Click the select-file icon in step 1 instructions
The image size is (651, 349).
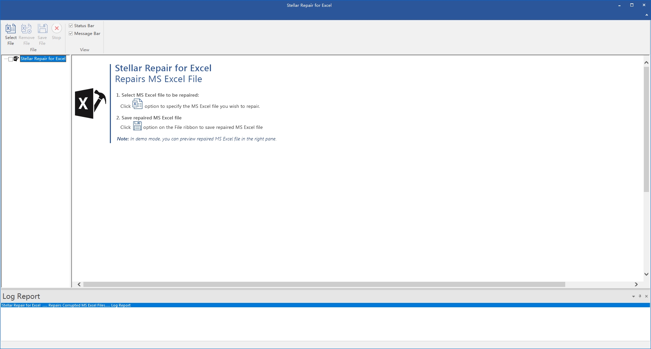coord(137,104)
